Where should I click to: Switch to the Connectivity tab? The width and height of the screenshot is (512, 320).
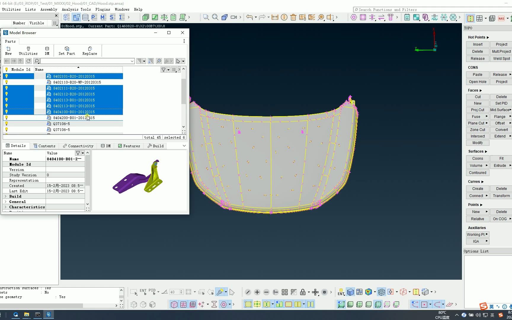(78, 146)
